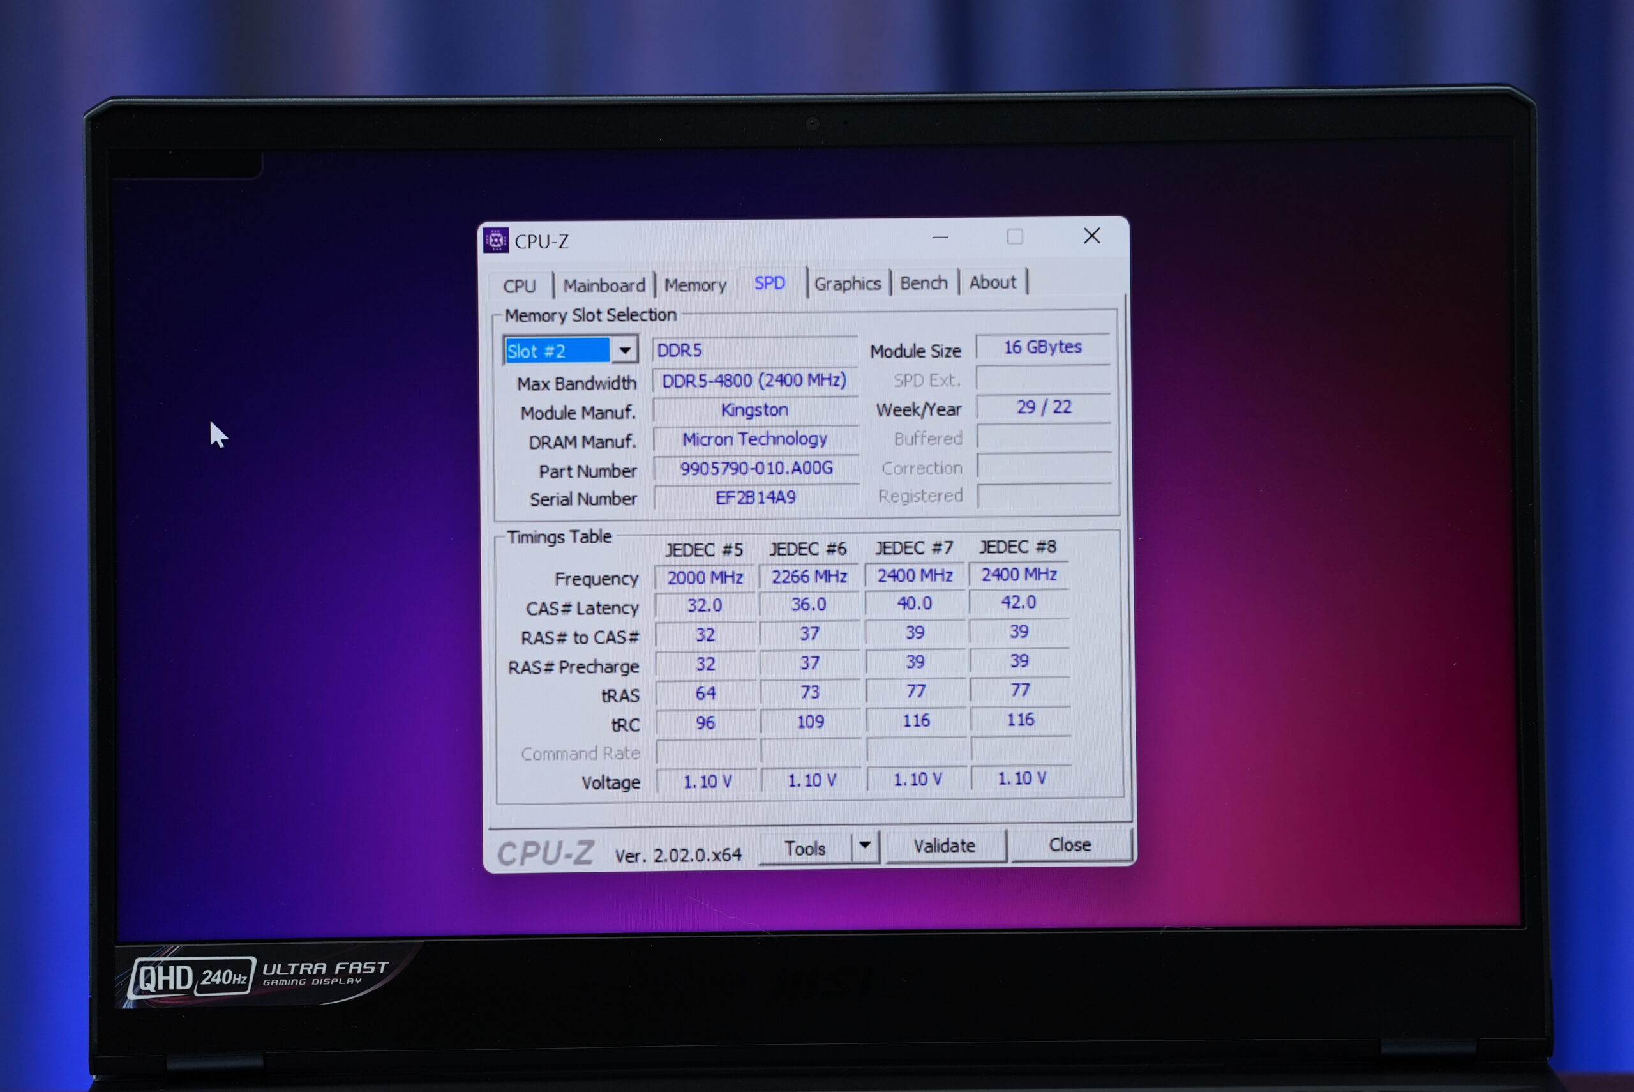The height and width of the screenshot is (1092, 1634).
Task: Click the JEDEC #6 column header
Action: (807, 549)
